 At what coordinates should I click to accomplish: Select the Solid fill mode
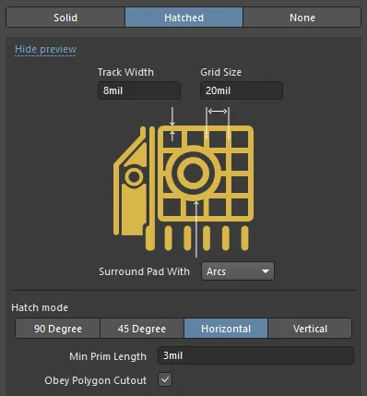pos(65,18)
